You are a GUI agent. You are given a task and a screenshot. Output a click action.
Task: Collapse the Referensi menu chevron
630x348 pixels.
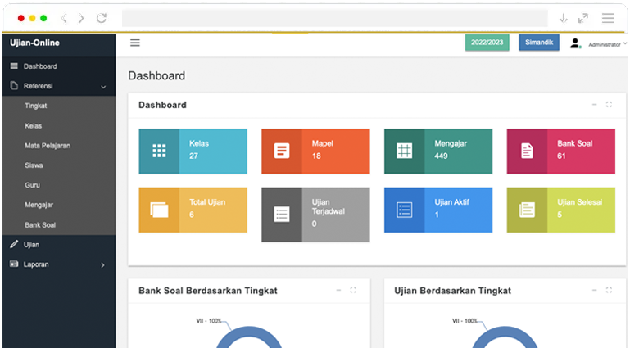103,87
